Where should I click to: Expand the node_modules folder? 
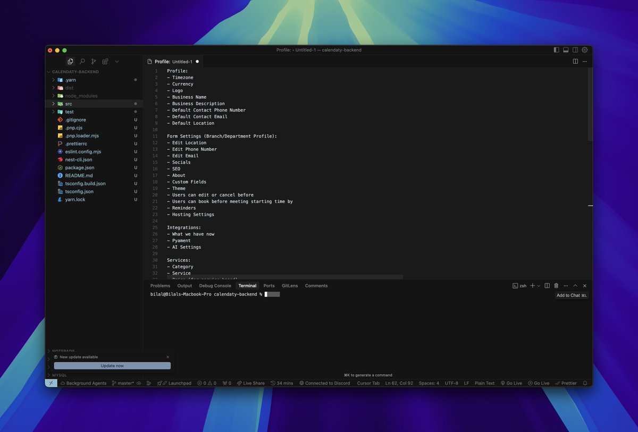click(81, 96)
